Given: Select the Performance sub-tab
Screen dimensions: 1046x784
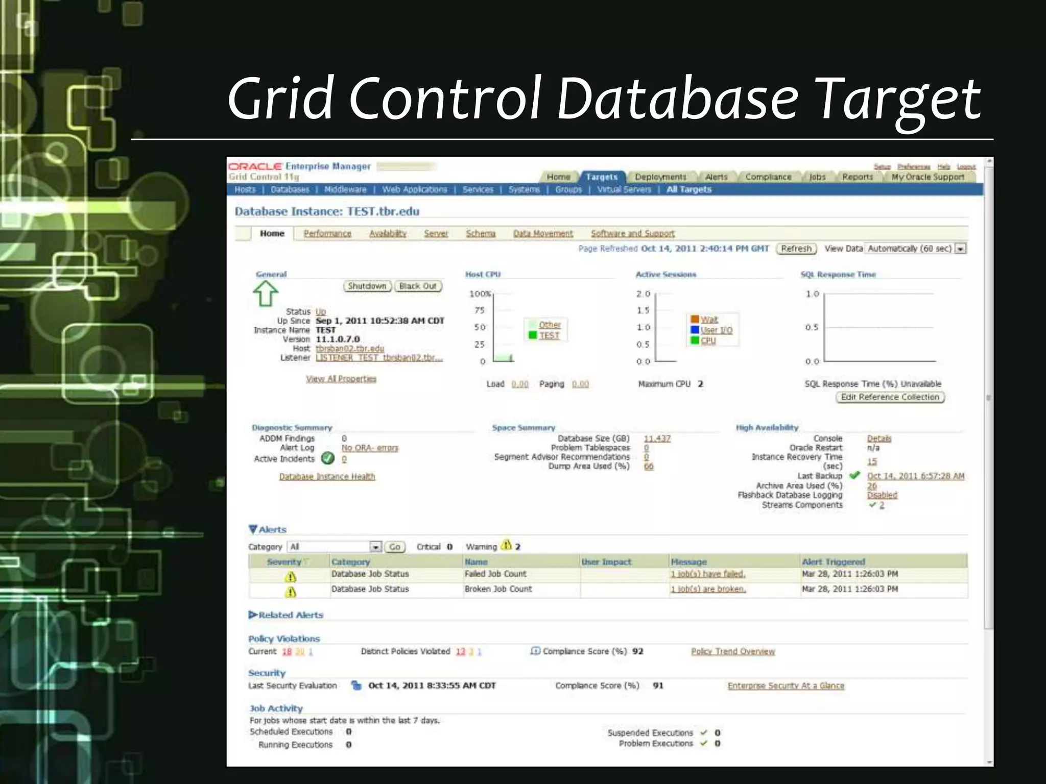Looking at the screenshot, I should point(327,233).
